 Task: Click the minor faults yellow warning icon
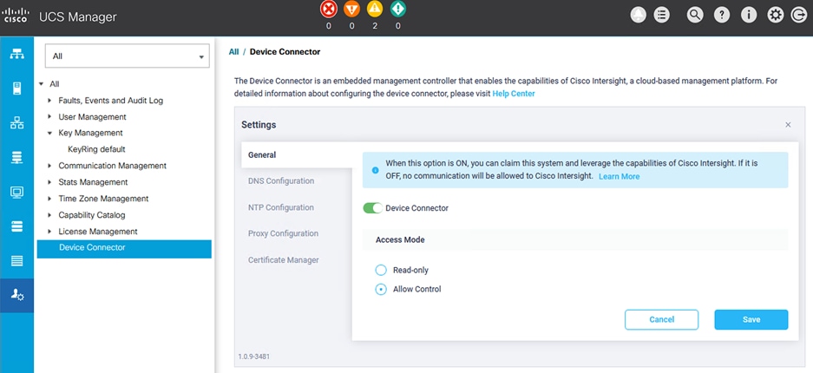(375, 10)
